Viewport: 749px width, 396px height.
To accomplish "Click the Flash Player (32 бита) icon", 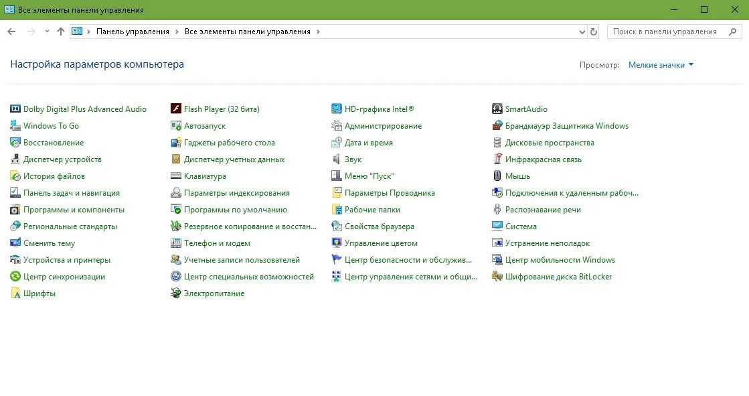I will 176,109.
